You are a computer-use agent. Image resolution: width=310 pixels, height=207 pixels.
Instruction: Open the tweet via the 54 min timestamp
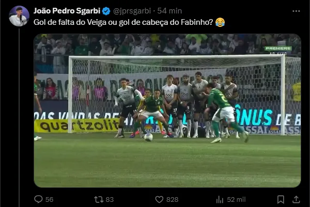(x=169, y=11)
